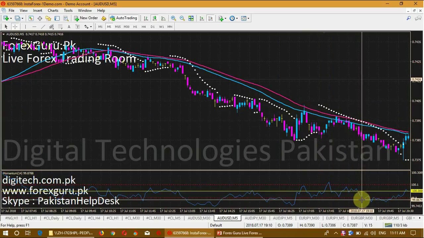
Task: Expand the Indicators dropdown arrow
Action: point(226,18)
